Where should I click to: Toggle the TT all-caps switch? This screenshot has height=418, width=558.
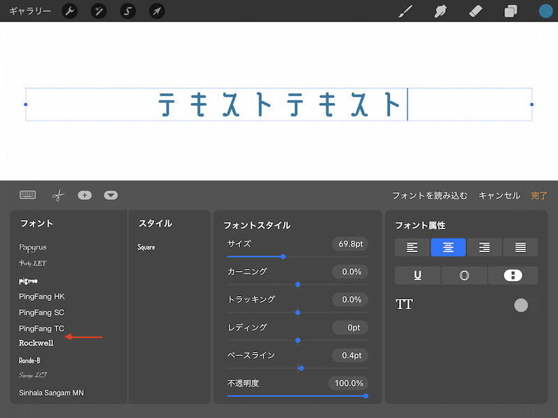(x=526, y=305)
